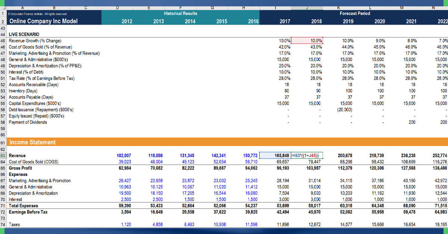Select the Total Expenses row label
448x234 pixels.
coord(24,206)
